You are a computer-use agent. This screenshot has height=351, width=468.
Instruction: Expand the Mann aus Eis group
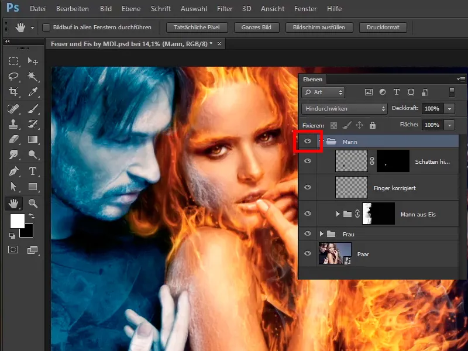[338, 214]
